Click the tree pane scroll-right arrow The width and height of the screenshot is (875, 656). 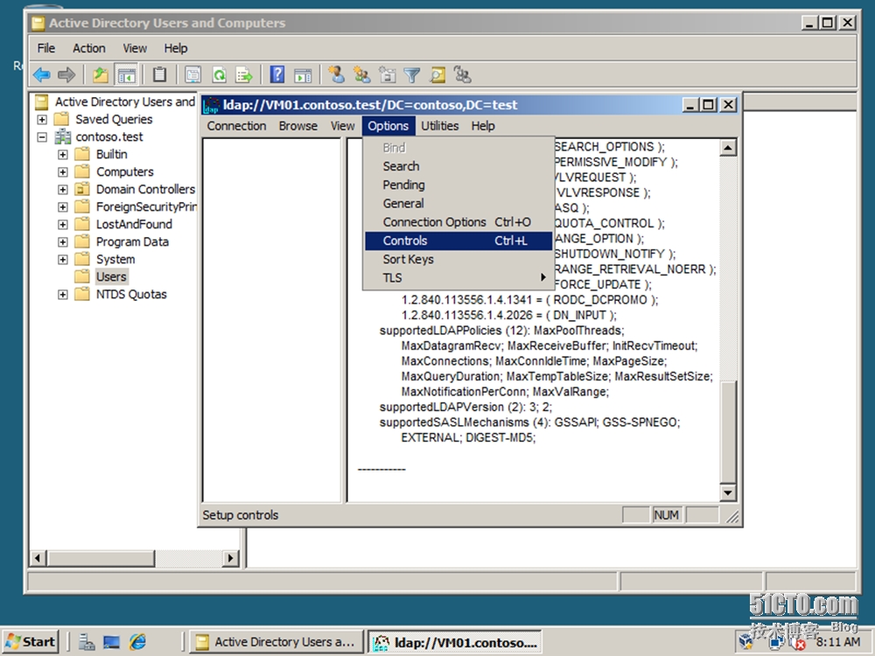point(230,558)
